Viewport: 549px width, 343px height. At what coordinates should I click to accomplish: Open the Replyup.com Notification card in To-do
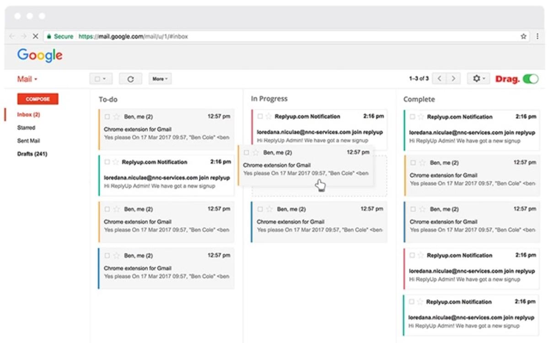[166, 176]
